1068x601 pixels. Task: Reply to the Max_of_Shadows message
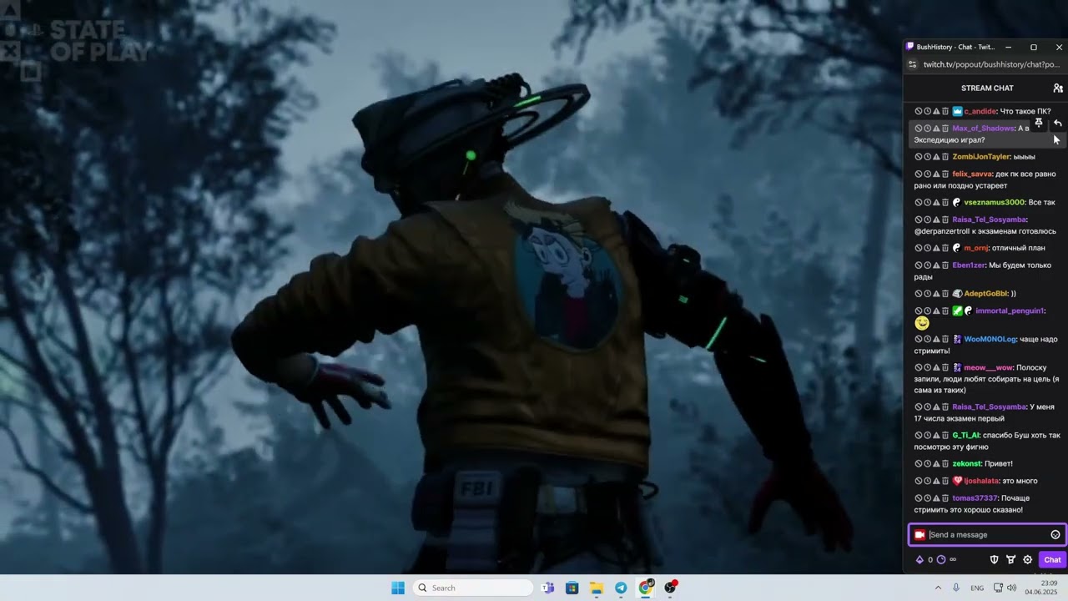[1057, 123]
